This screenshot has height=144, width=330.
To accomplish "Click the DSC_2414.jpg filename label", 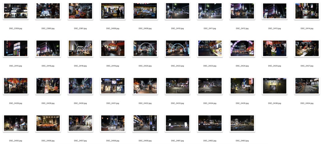I will [x=307, y=28].
